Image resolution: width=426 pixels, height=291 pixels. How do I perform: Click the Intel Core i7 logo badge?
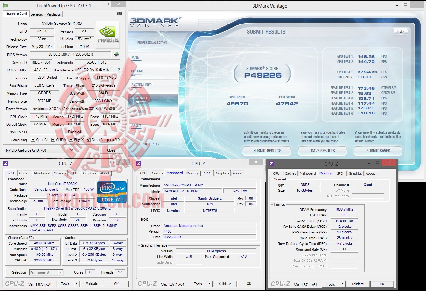pyautogui.click(x=112, y=192)
